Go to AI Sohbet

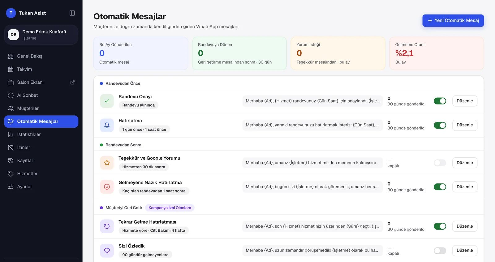41,95
